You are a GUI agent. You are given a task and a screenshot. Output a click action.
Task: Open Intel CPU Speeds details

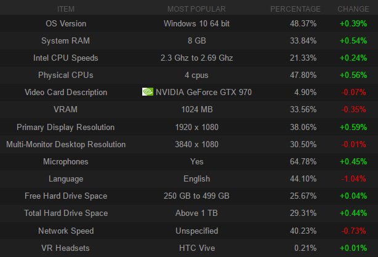pyautogui.click(x=66, y=58)
